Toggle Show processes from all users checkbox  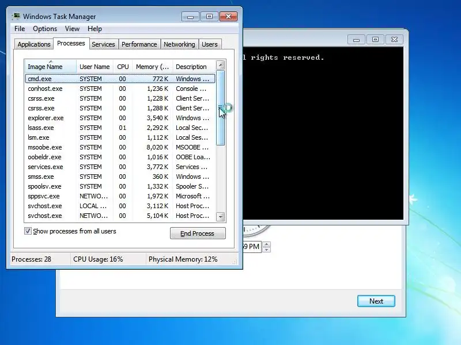[28, 231]
